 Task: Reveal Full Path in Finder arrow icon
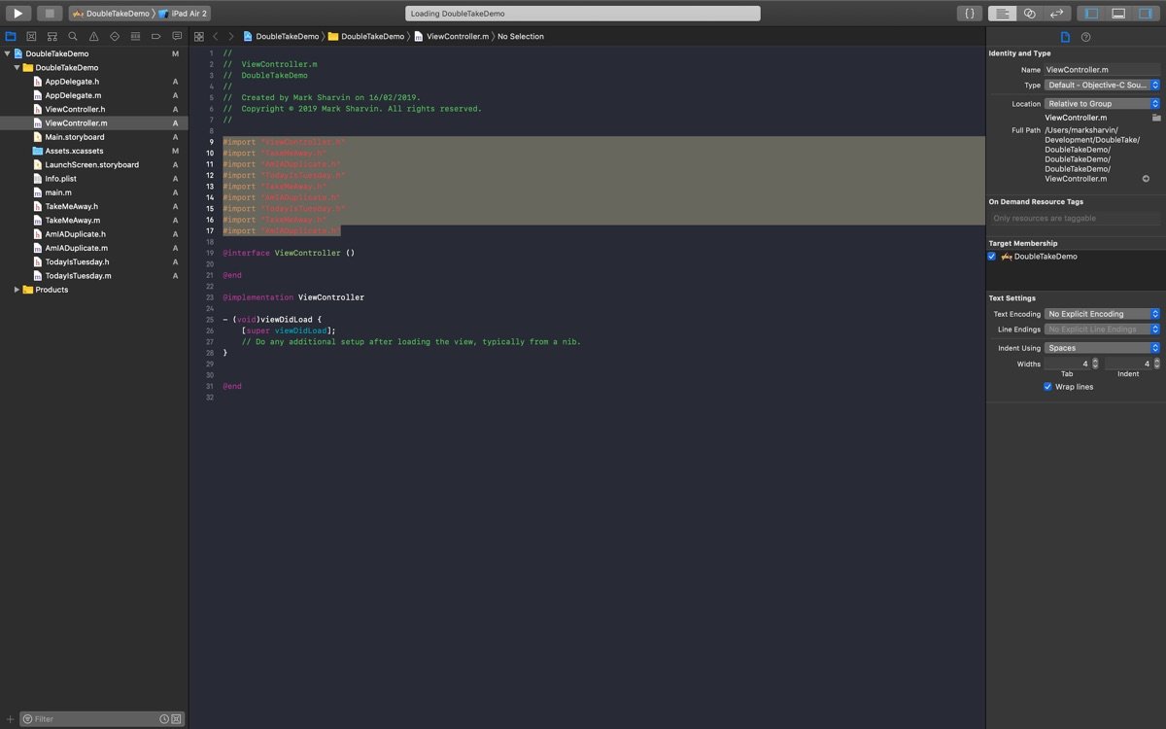pyautogui.click(x=1146, y=179)
